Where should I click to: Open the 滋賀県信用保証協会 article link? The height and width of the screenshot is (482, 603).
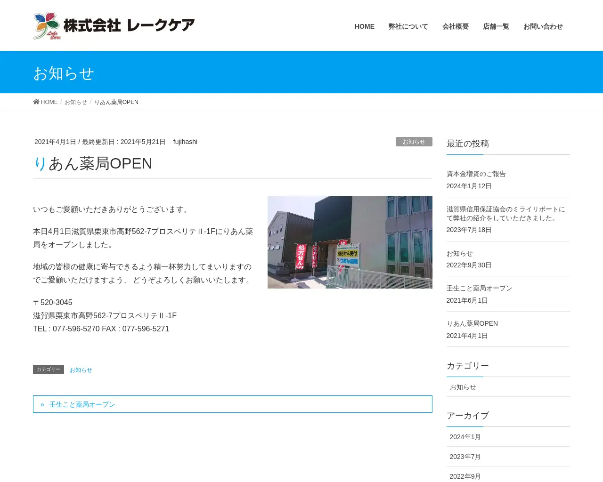pyautogui.click(x=505, y=214)
